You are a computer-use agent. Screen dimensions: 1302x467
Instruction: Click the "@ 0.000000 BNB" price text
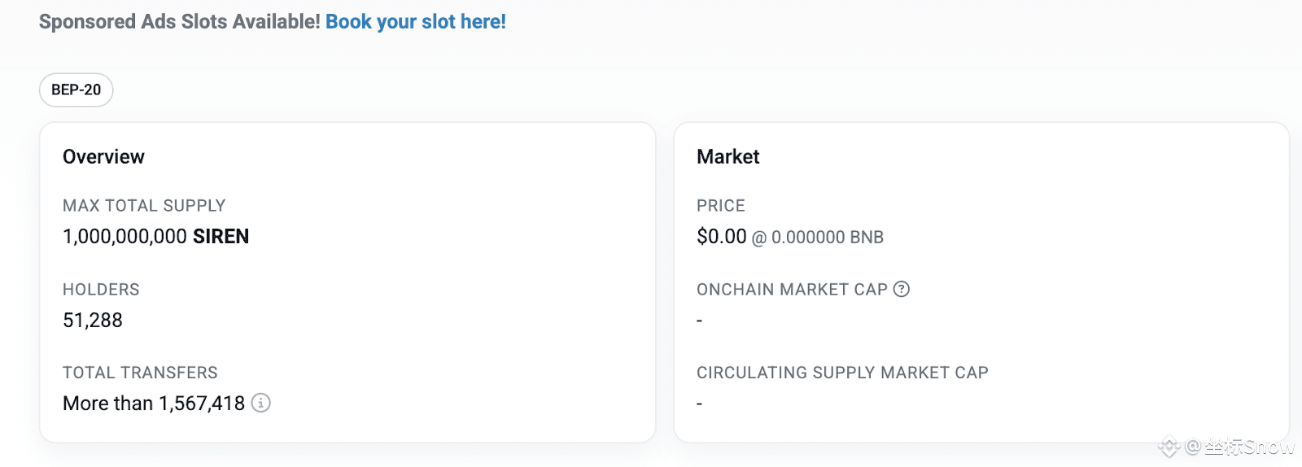817,238
